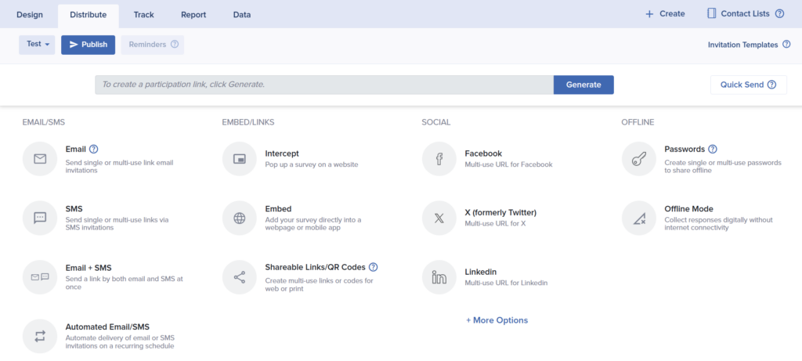Select the Facebook icon

439,159
